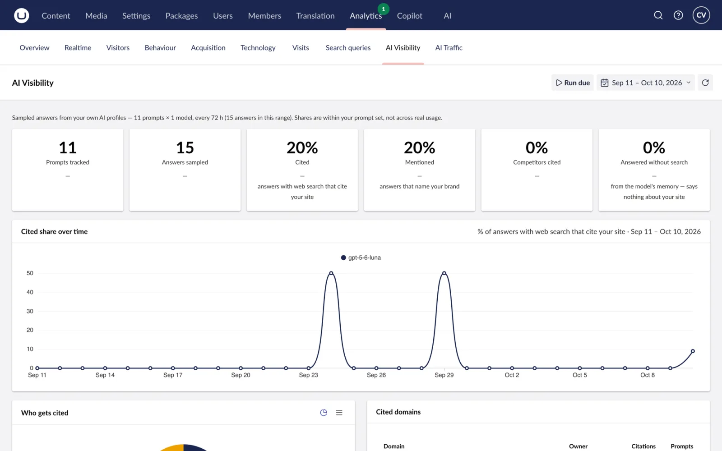Viewport: 722px width, 451px height.
Task: Select the AI Visibility tab
Action: tap(403, 48)
